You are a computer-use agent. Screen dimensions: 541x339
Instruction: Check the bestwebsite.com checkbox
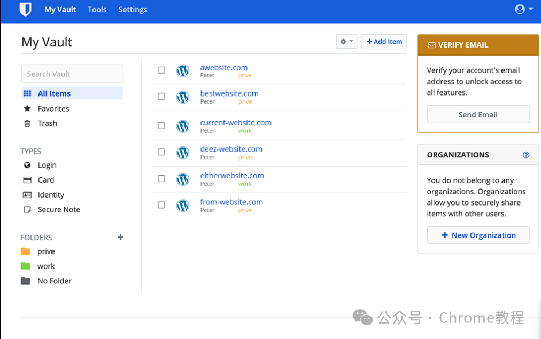[161, 97]
